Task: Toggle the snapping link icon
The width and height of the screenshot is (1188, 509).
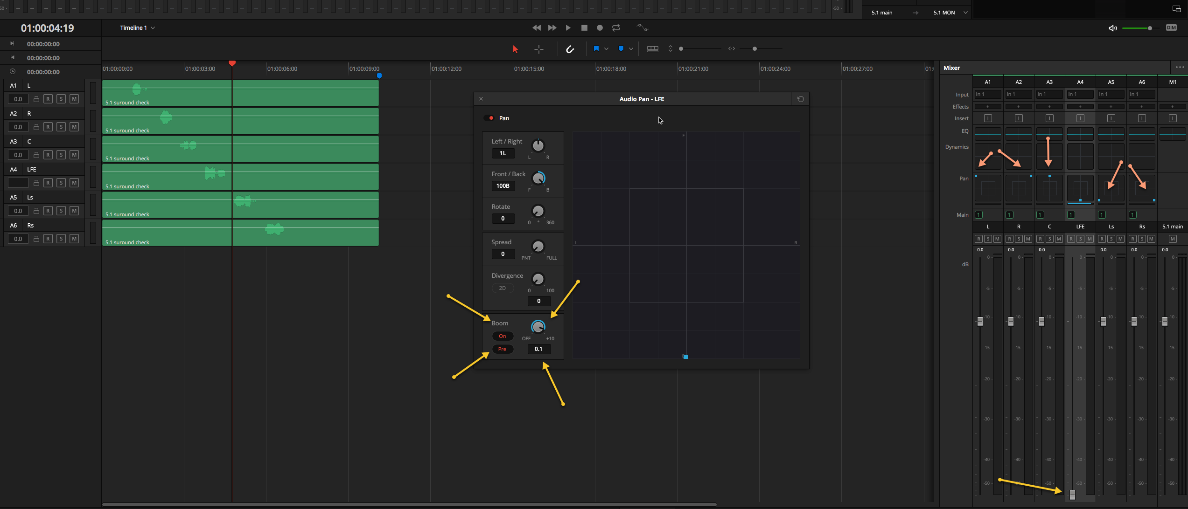Action: tap(570, 49)
